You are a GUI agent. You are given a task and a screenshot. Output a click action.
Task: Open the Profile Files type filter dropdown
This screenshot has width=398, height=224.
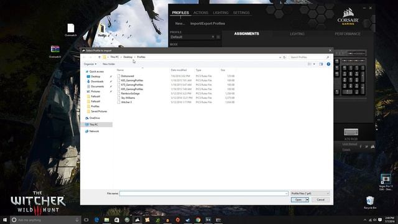point(310,194)
